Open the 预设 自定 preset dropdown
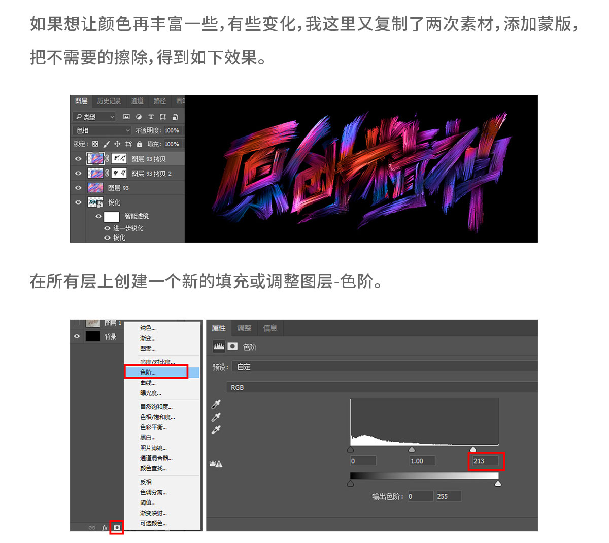Image resolution: width=609 pixels, height=543 pixels. 384,367
